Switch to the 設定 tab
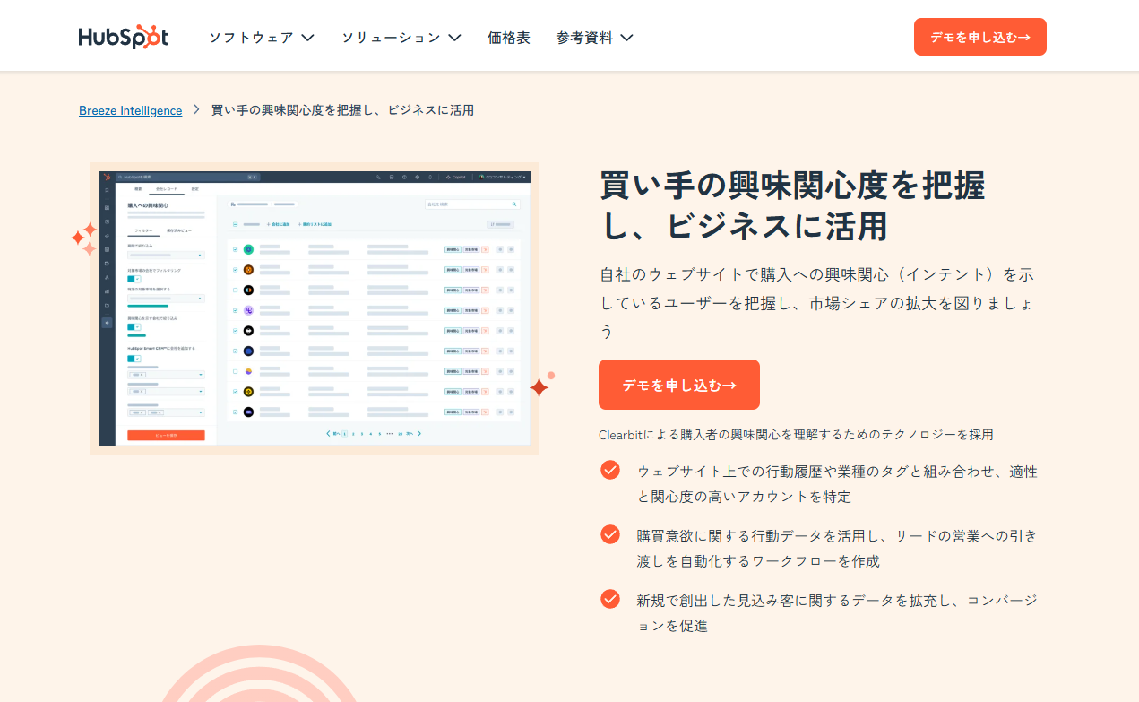The width and height of the screenshot is (1139, 702). 195,189
